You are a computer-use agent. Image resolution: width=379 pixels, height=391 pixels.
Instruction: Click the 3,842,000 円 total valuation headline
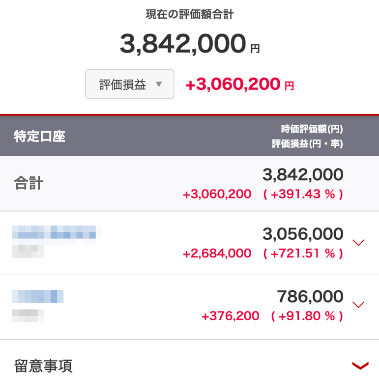(x=189, y=45)
